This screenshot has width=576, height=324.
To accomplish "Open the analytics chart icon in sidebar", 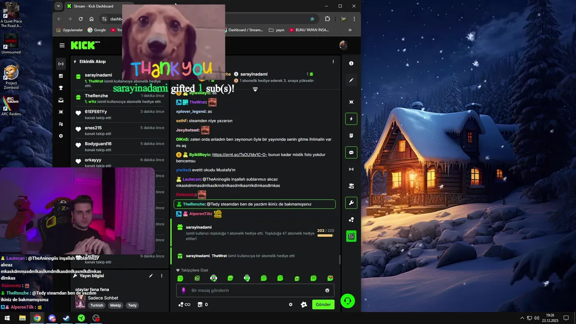I will [61, 76].
